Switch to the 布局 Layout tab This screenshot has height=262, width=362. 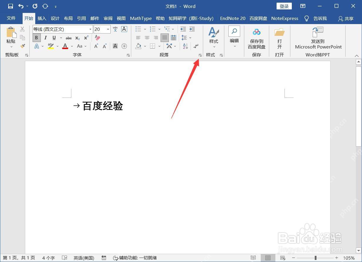point(68,18)
